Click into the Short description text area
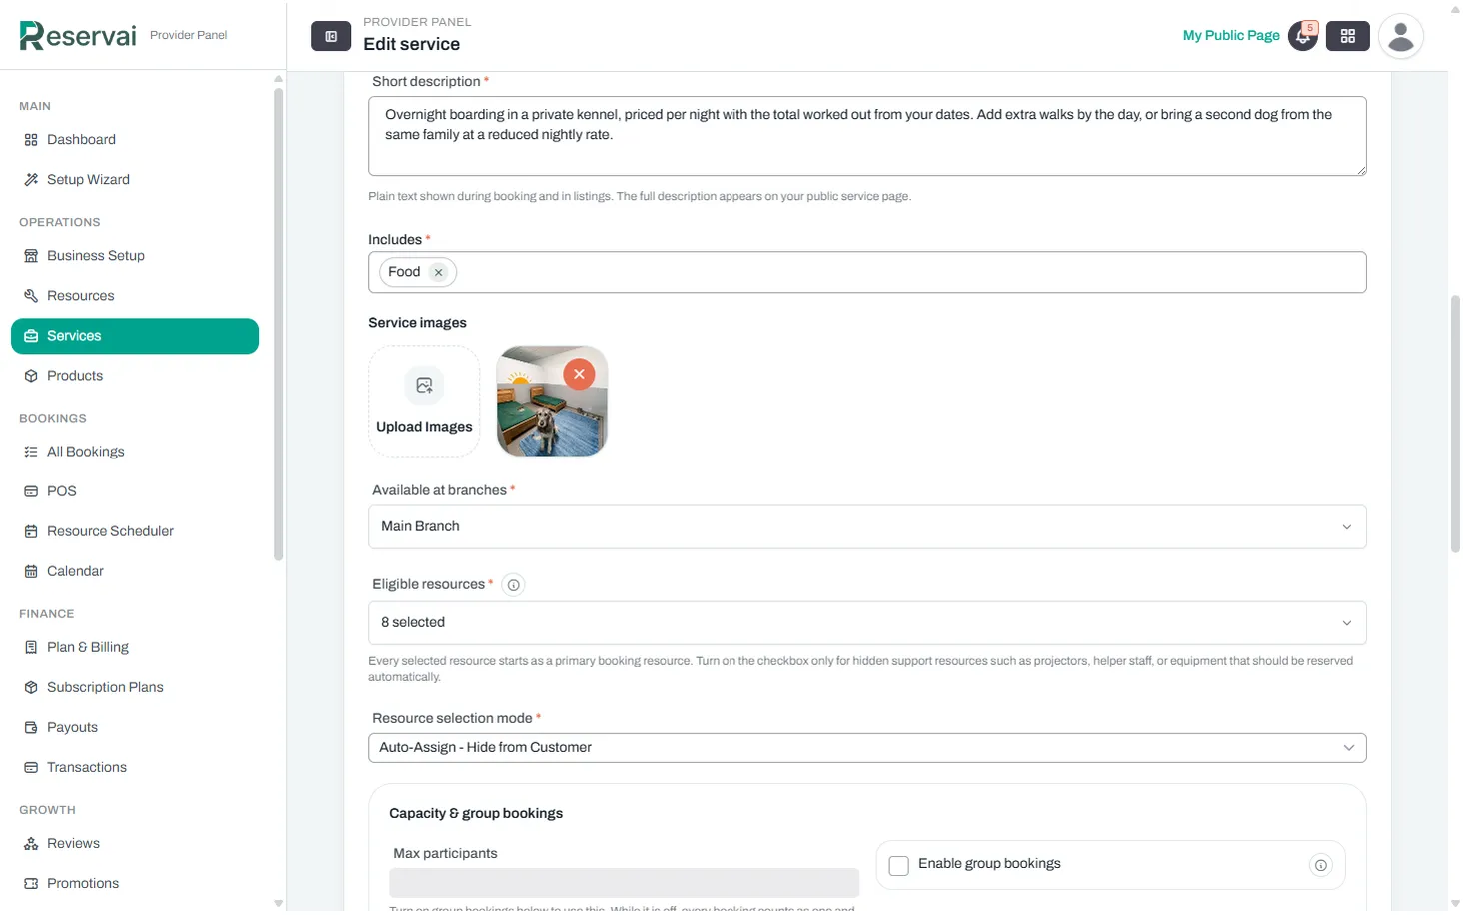The height and width of the screenshot is (915, 1463). coord(866,136)
